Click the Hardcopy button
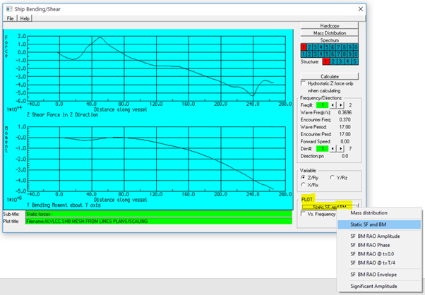The image size is (425, 295). 330,25
